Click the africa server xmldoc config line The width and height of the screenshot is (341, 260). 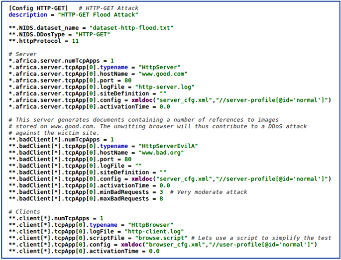coord(170,100)
